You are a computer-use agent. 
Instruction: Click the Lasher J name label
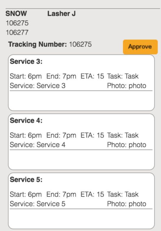coord(61,14)
